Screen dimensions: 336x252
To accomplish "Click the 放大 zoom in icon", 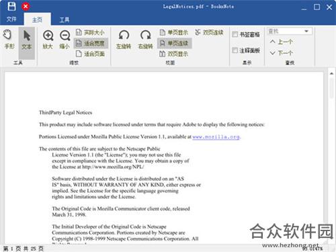I will [48, 40].
